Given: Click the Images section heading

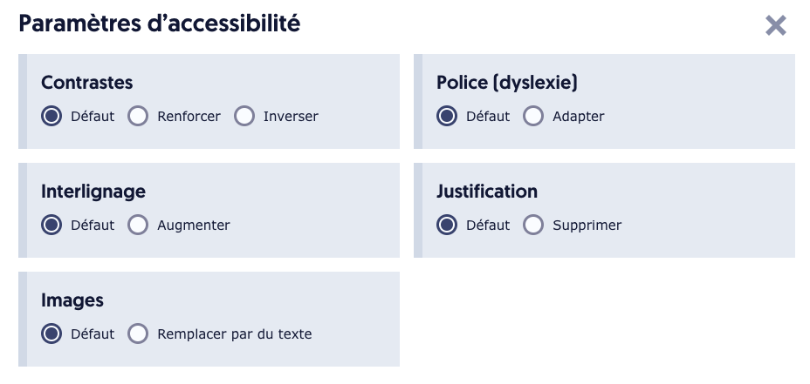Looking at the screenshot, I should tap(72, 300).
